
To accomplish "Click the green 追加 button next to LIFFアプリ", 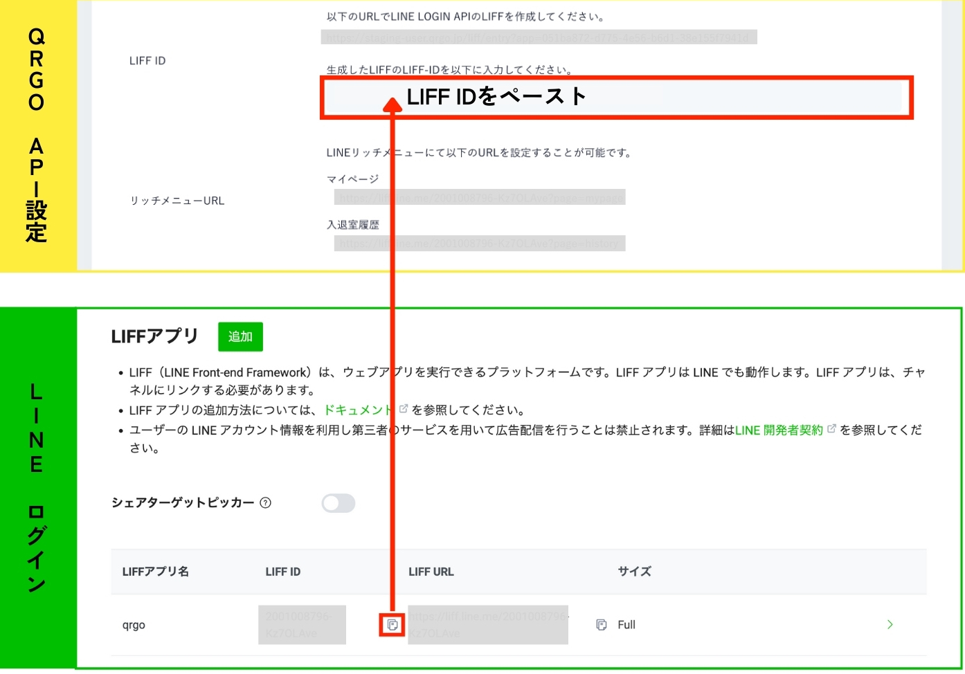I will point(240,336).
